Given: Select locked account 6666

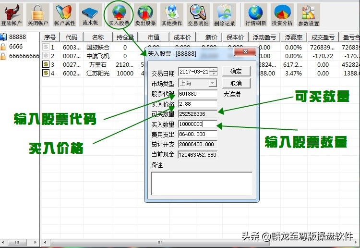Looking at the screenshot, I should click(x=16, y=47).
